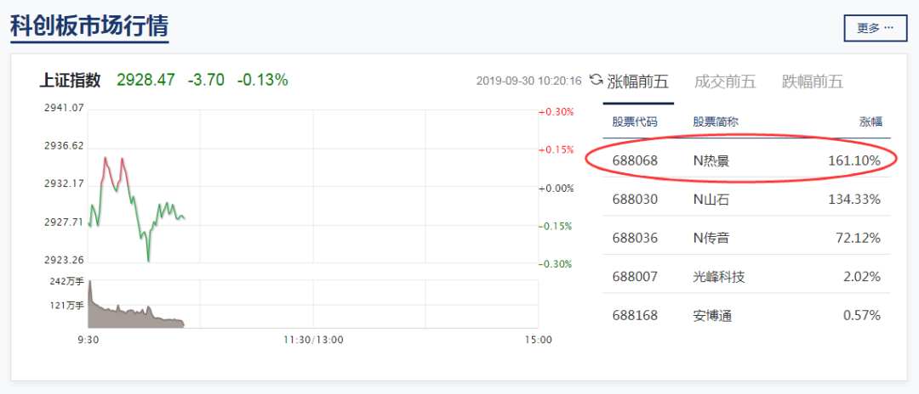The image size is (919, 394).
Task: Open the N传音 stock entry
Action: point(711,238)
